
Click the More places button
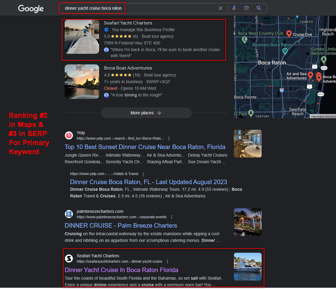click(x=146, y=113)
